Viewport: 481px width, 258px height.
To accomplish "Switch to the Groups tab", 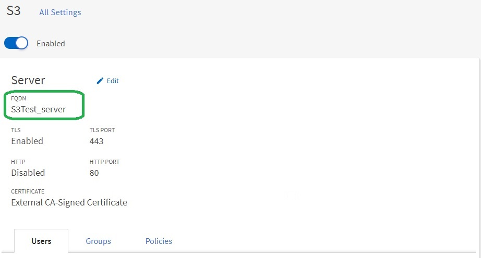I will (x=98, y=241).
